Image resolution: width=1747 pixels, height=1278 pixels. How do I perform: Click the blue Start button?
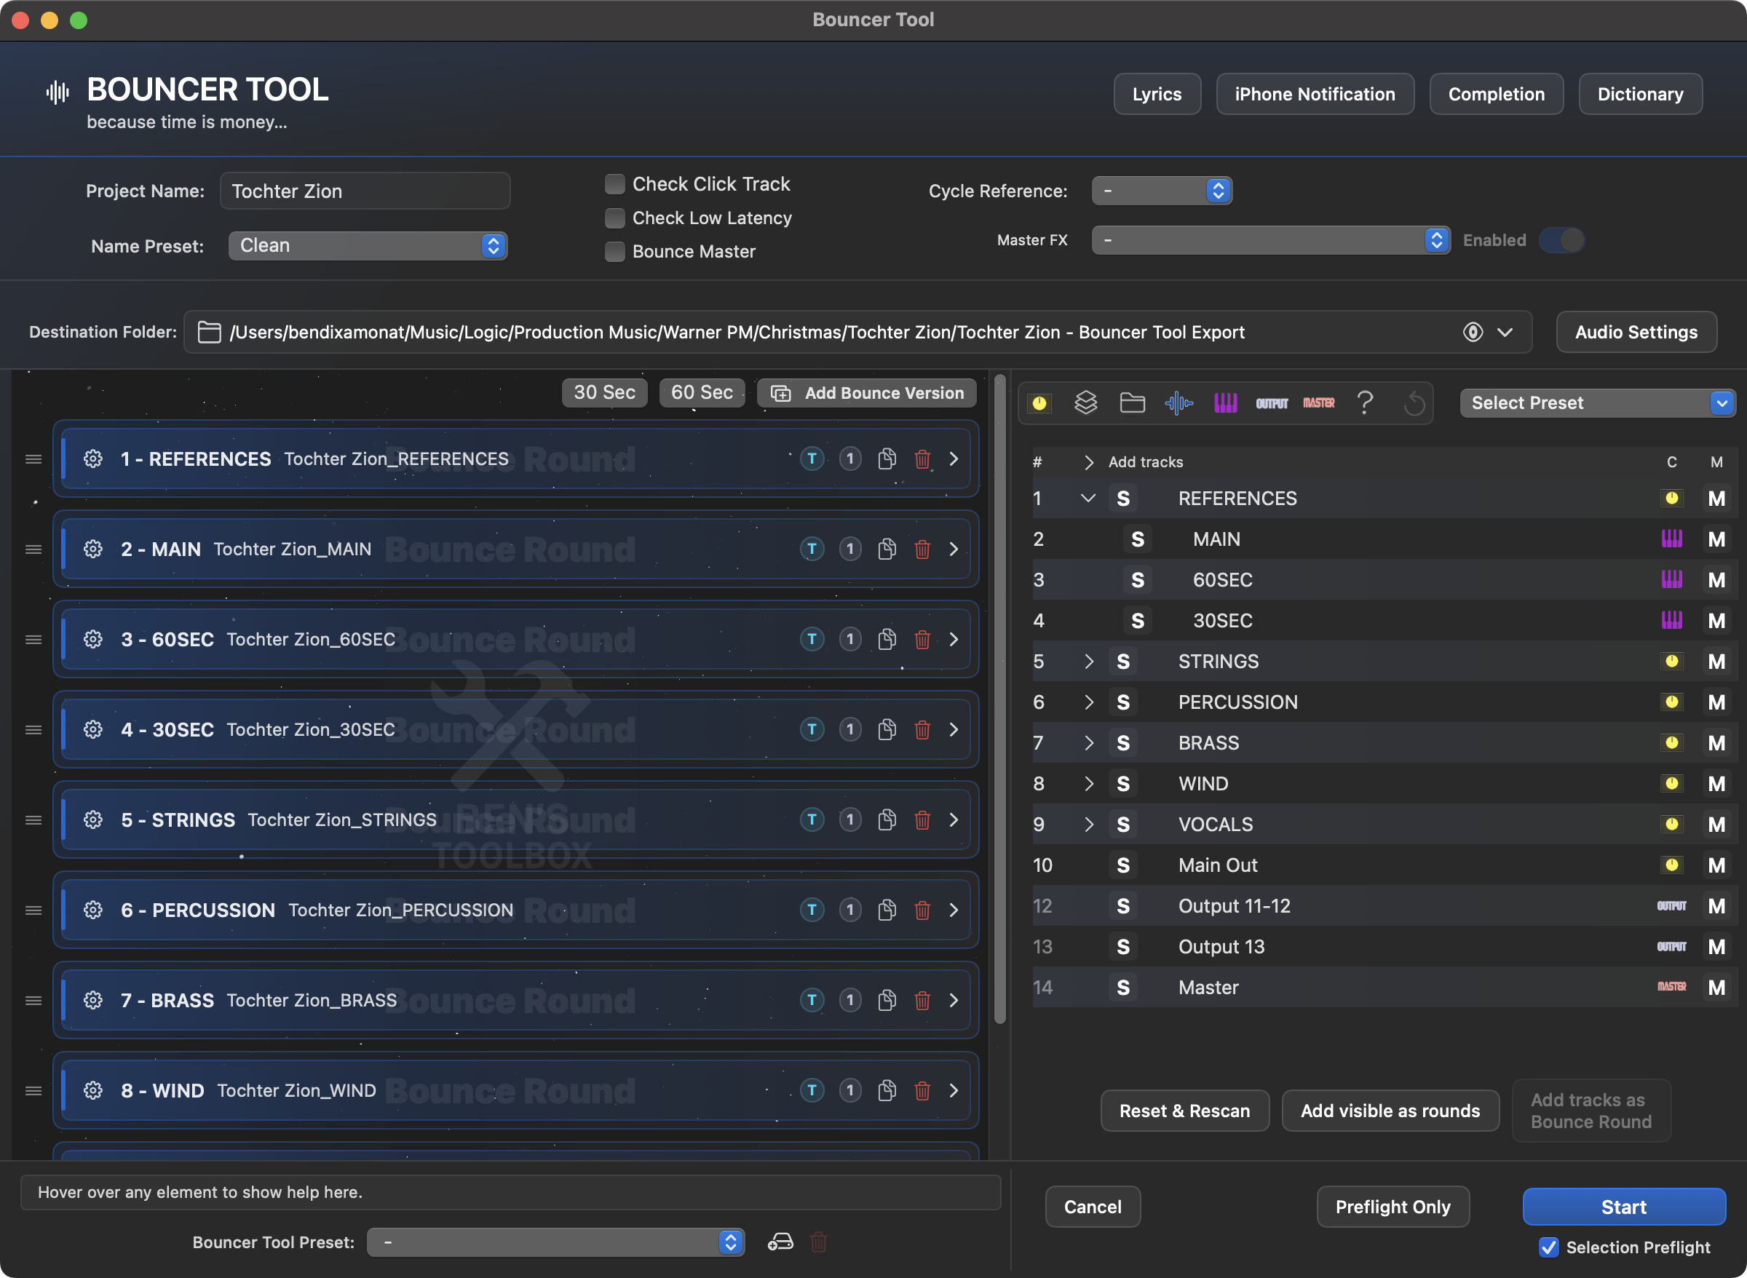tap(1623, 1207)
